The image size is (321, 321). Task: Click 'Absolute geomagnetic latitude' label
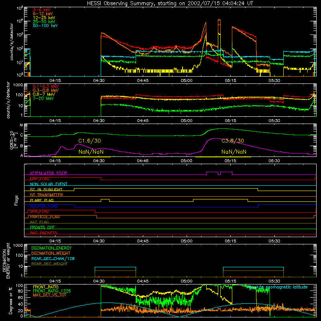point(277,287)
